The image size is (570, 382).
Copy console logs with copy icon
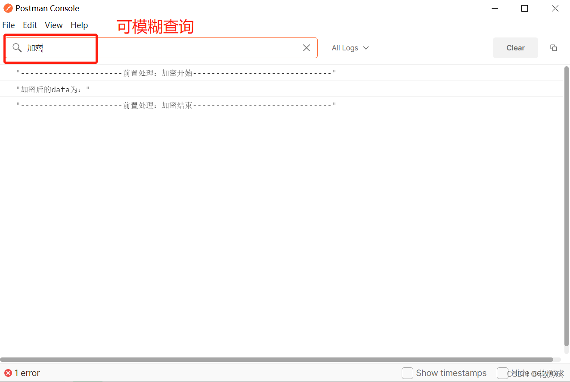click(554, 48)
